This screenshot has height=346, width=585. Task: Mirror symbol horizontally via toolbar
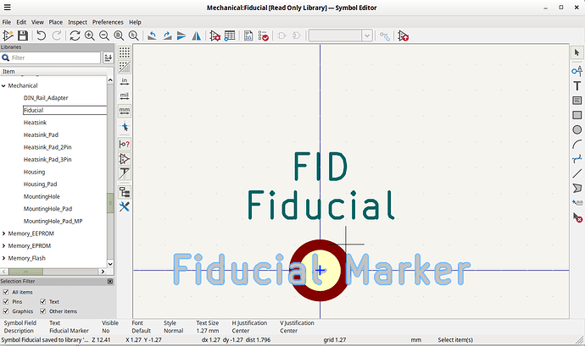[196, 36]
